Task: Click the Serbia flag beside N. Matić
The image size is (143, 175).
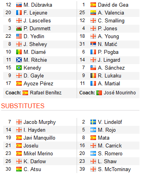Action: click(93, 44)
